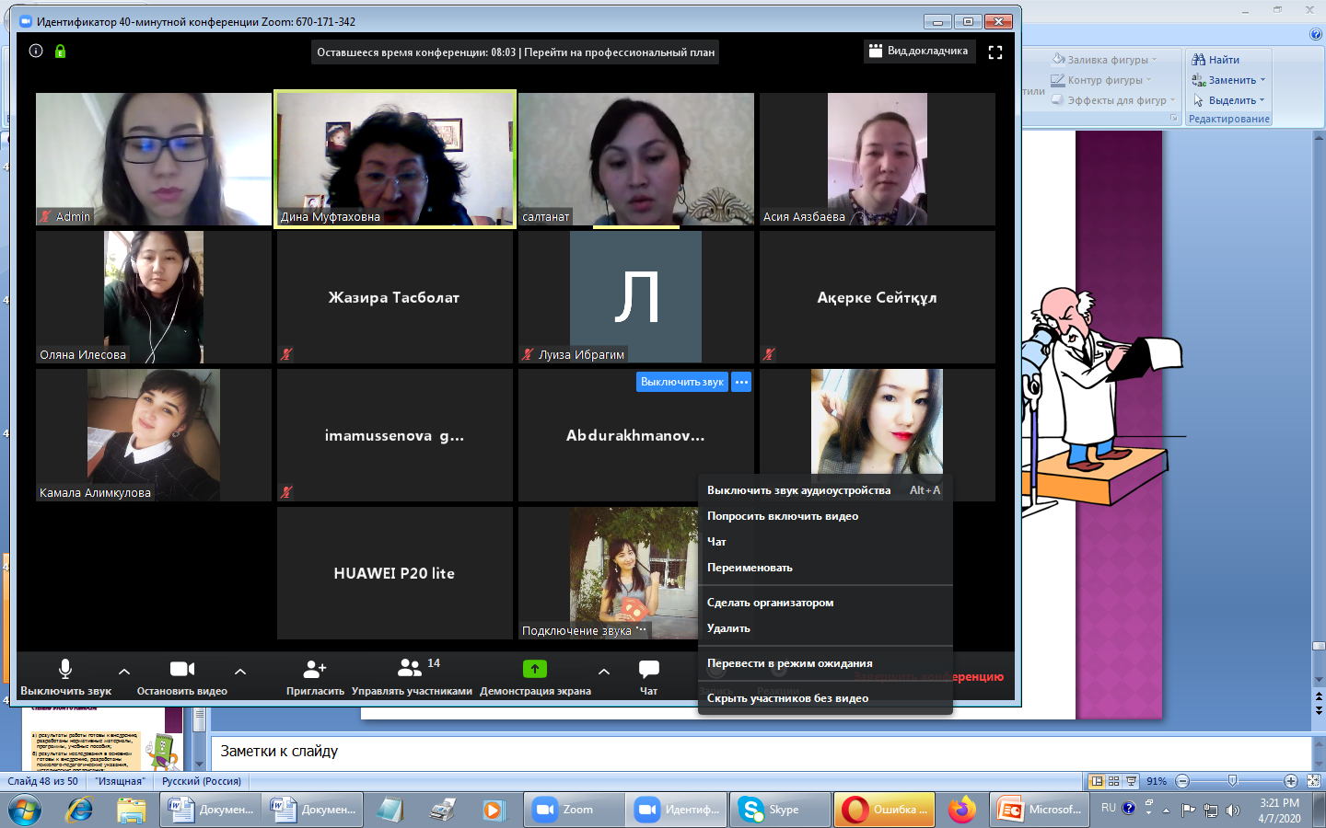The width and height of the screenshot is (1326, 828).
Task: Click zoom in plus in PowerPoint status bar
Action: pos(1290,781)
